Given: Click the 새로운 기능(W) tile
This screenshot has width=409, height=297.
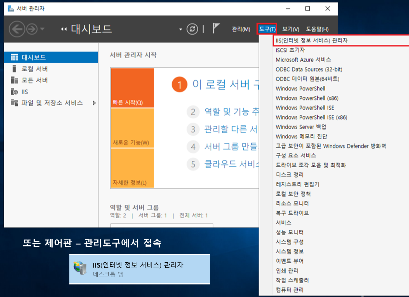Looking at the screenshot, I should coord(132,128).
